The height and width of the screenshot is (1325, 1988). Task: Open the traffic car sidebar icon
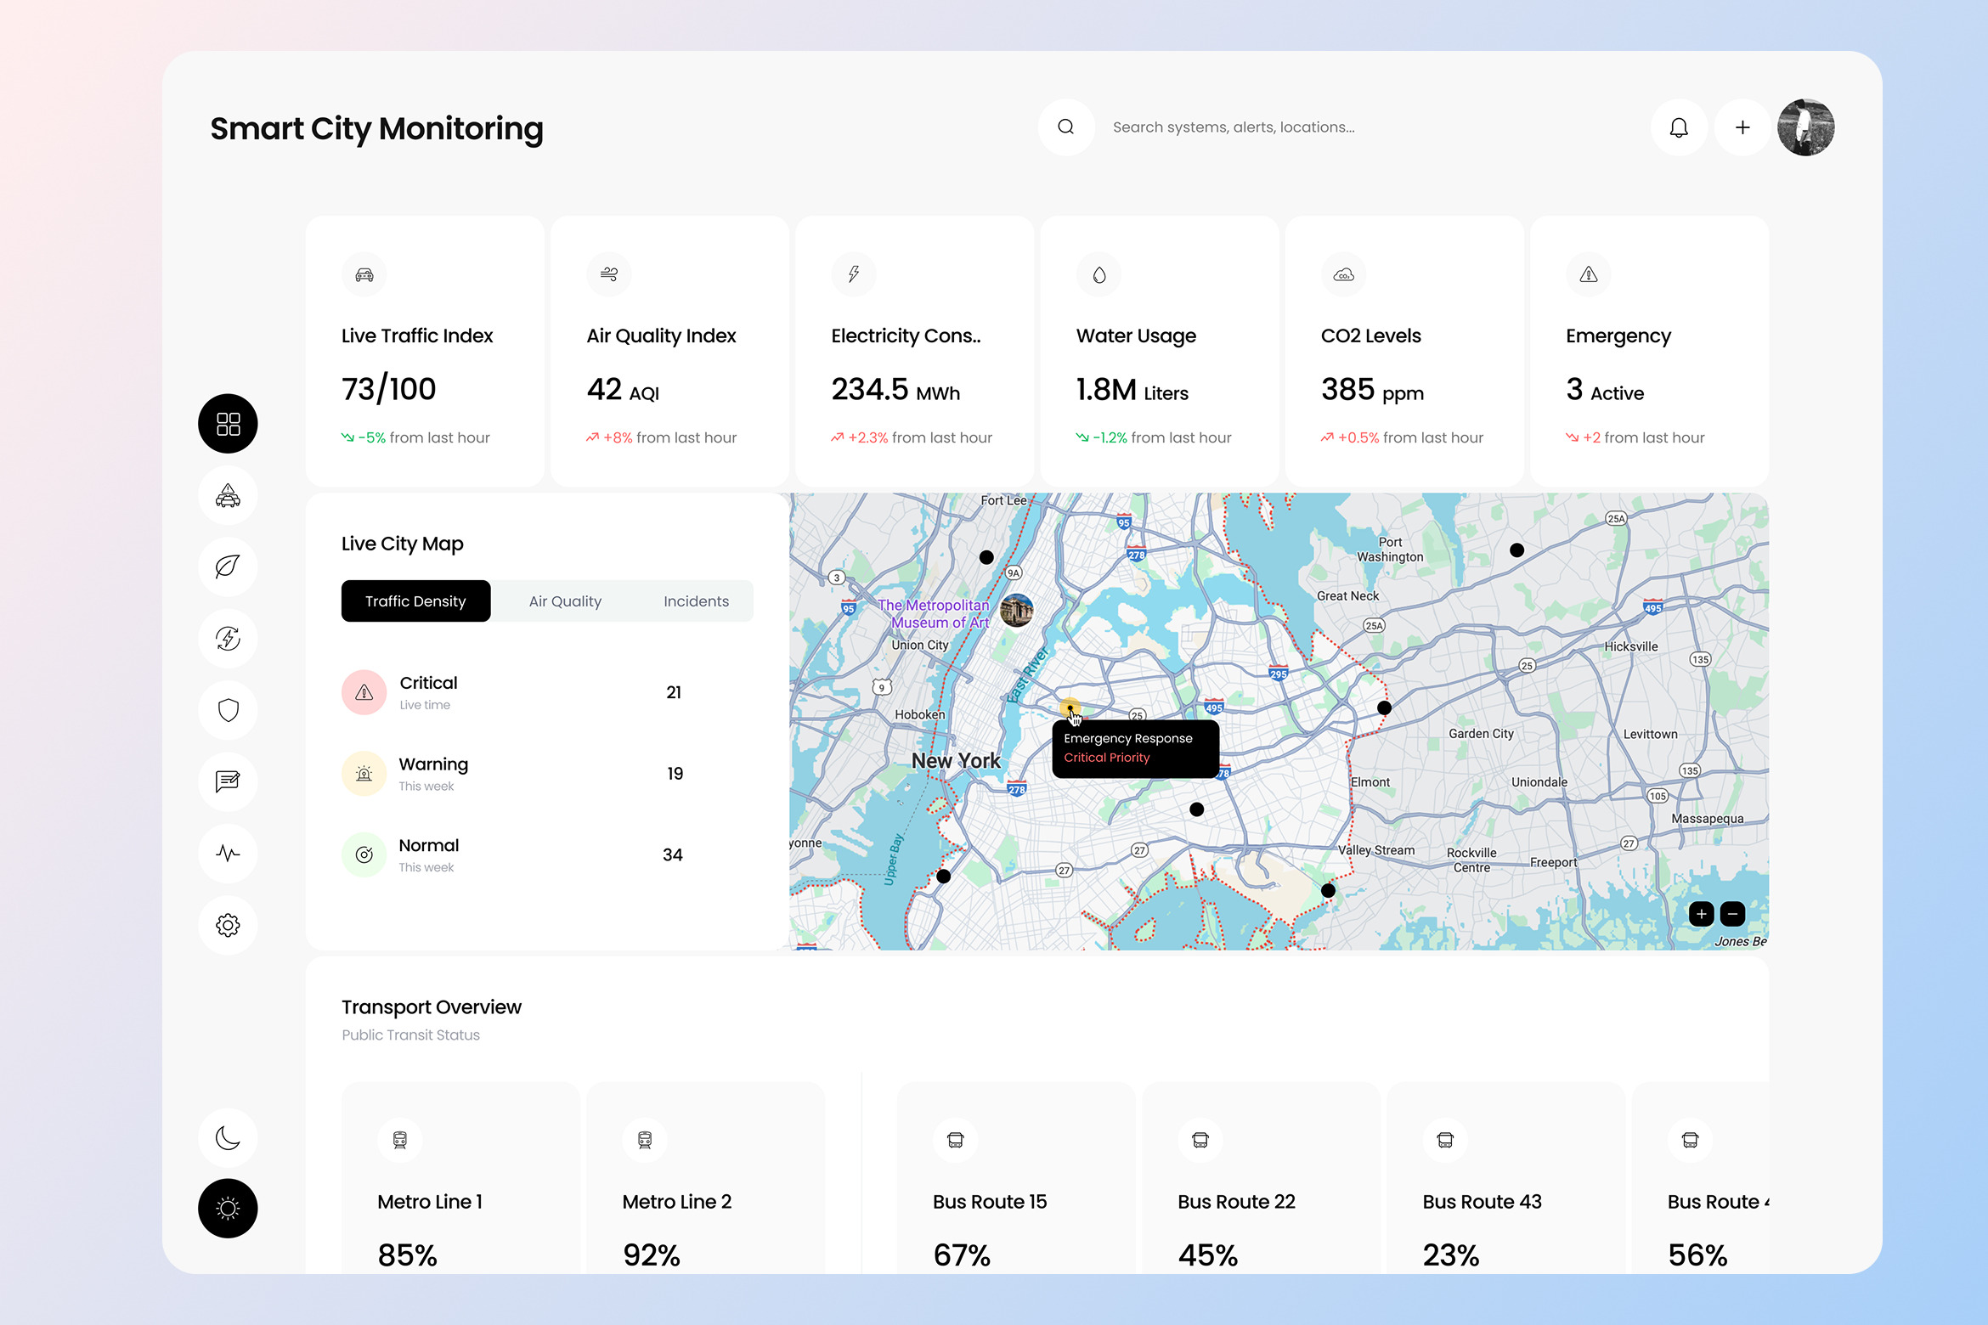pos(228,495)
